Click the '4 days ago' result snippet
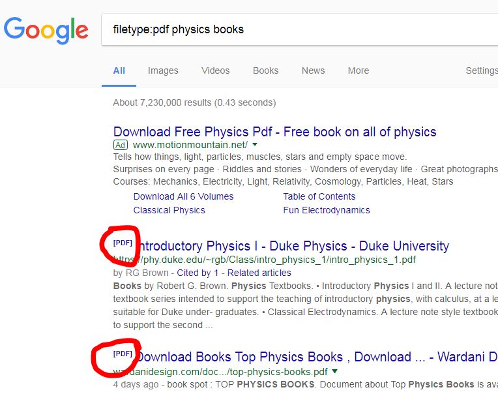Viewport: 498px width, 394px height. [306, 384]
